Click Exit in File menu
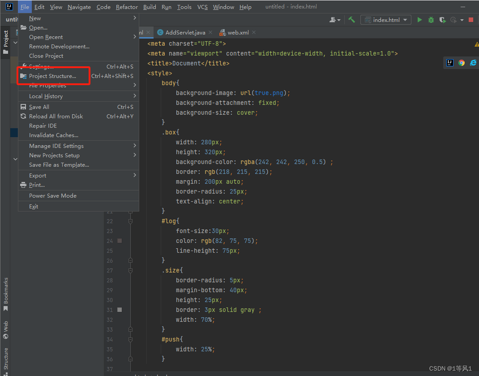This screenshot has width=479, height=376. 78,207
